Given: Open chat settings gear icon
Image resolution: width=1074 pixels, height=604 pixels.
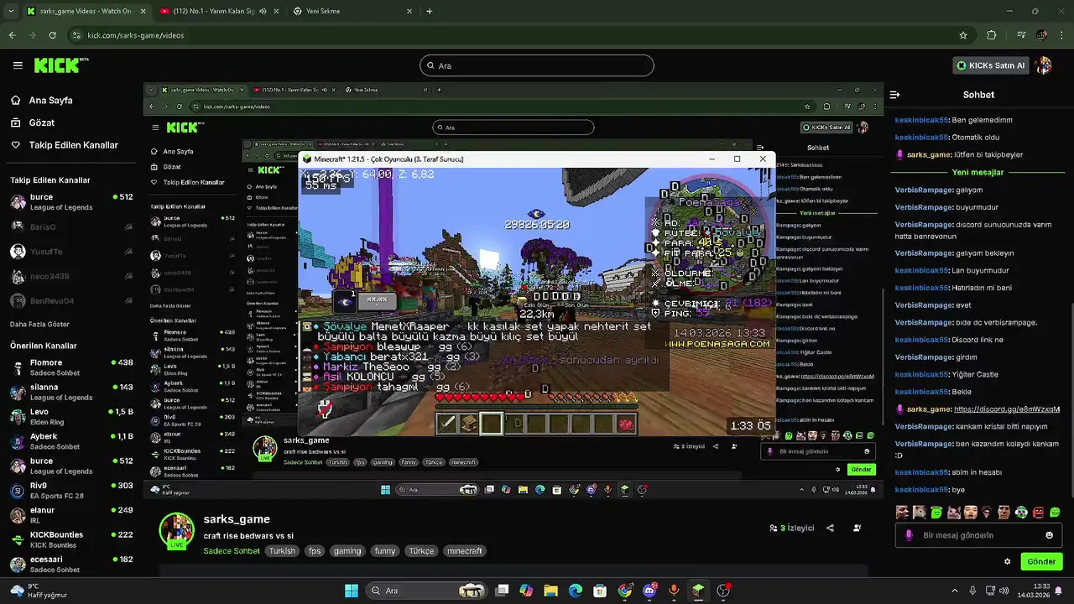Looking at the screenshot, I should coord(1008,561).
